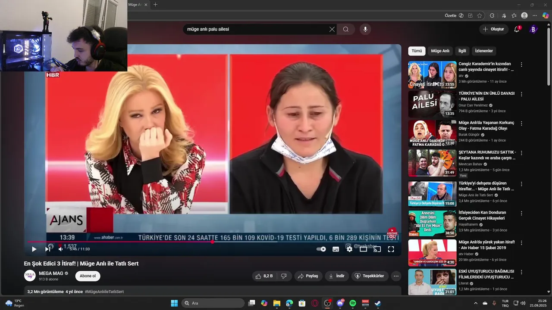Screen dimensions: 552x310
Task: Toggle subtitles with the captions button
Action: pos(336,249)
